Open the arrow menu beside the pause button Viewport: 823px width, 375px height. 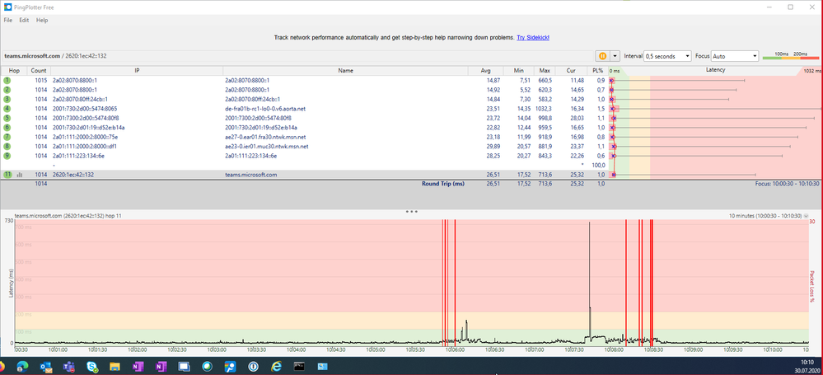click(x=615, y=56)
